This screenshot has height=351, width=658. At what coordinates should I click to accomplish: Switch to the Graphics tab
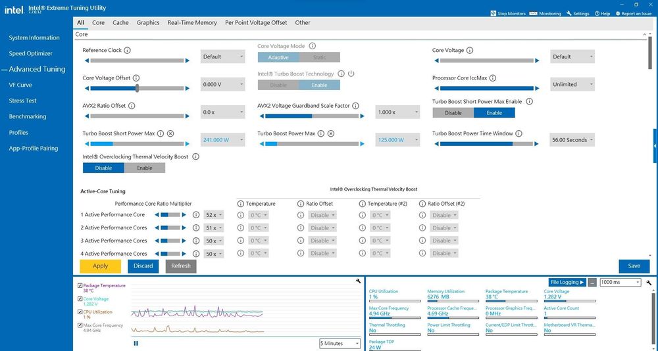[x=147, y=22]
